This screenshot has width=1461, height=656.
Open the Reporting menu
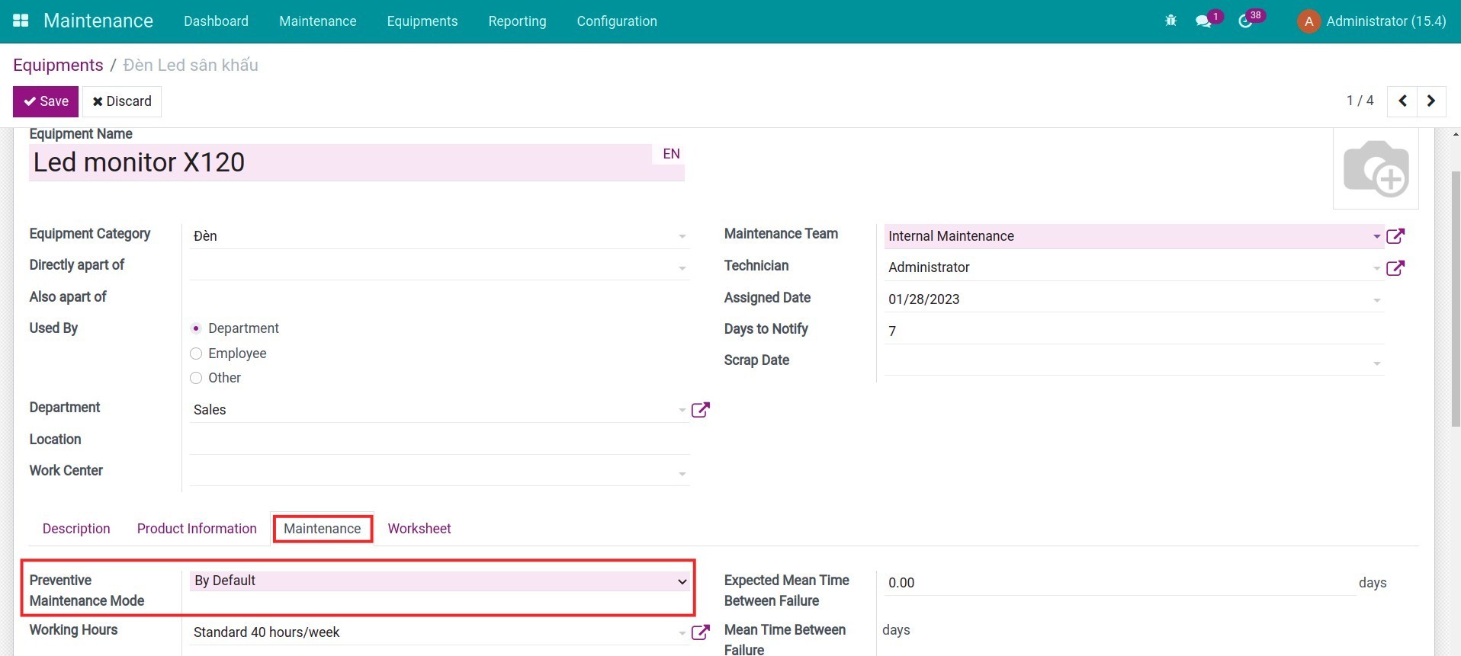click(x=517, y=21)
